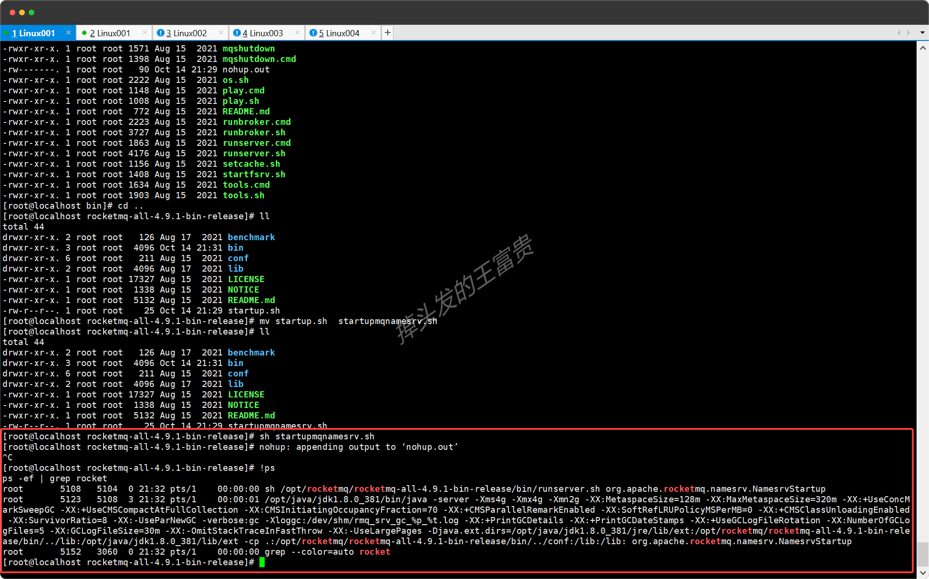Click the green maximize window button
The image size is (929, 579).
(31, 12)
